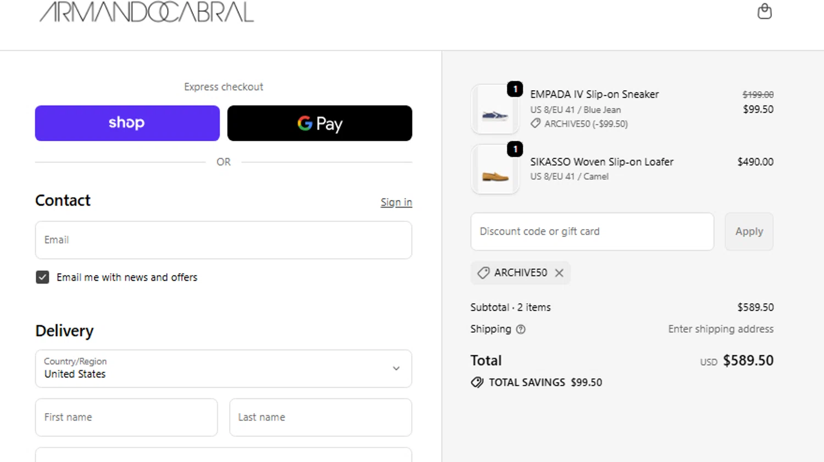The image size is (824, 462).
Task: Click the EMPADA IV Slip-on Sneaker name
Action: (x=594, y=94)
